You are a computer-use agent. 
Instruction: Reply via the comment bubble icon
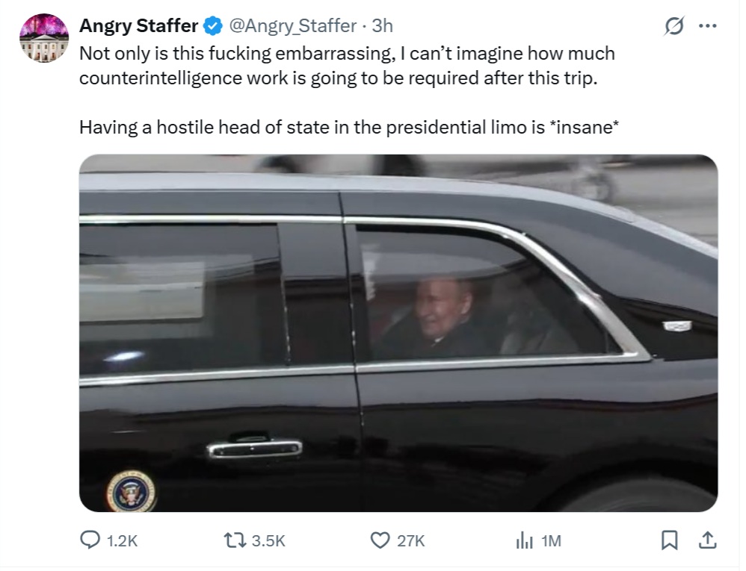pos(90,540)
